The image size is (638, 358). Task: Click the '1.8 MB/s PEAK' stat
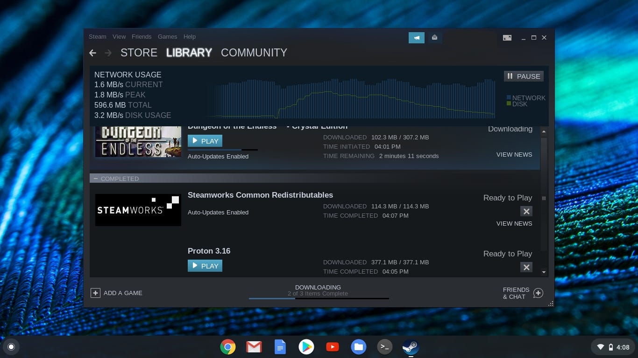[120, 95]
